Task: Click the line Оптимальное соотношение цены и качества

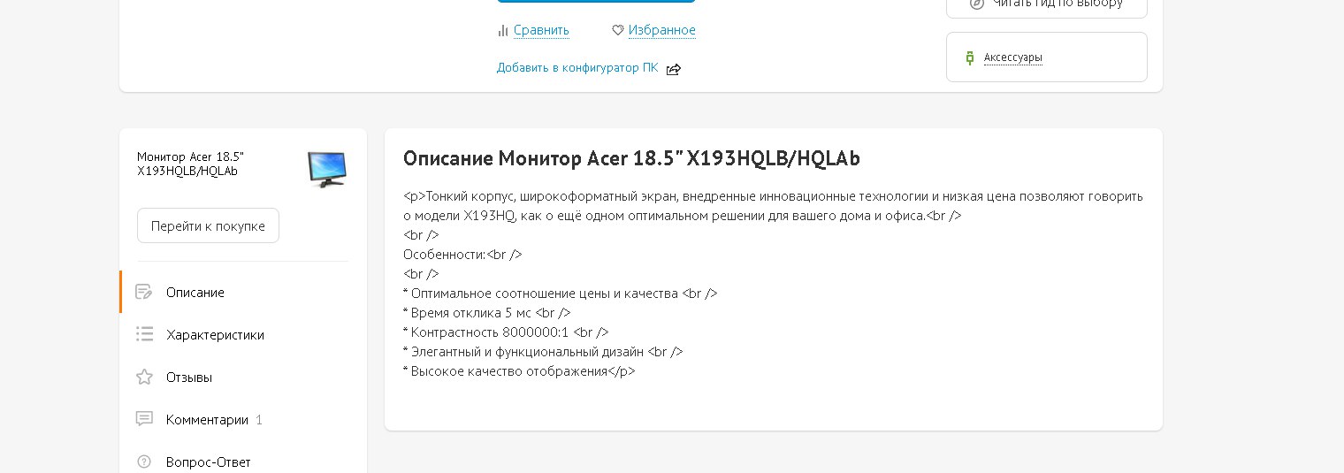Action: coord(561,294)
